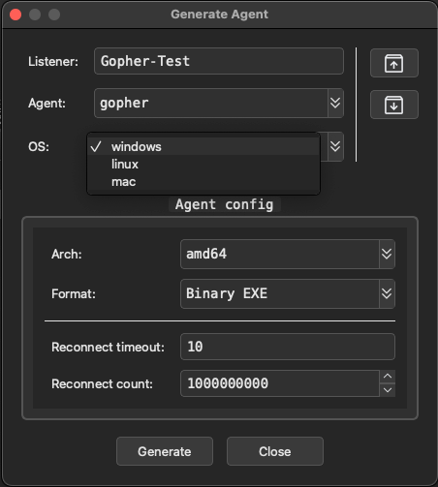The width and height of the screenshot is (438, 487).
Task: Click the download config icon button
Action: 394,105
